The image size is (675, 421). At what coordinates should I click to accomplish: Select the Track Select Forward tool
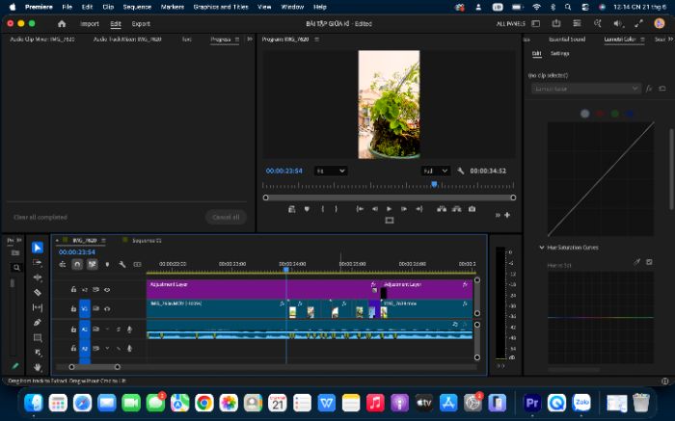tap(38, 263)
